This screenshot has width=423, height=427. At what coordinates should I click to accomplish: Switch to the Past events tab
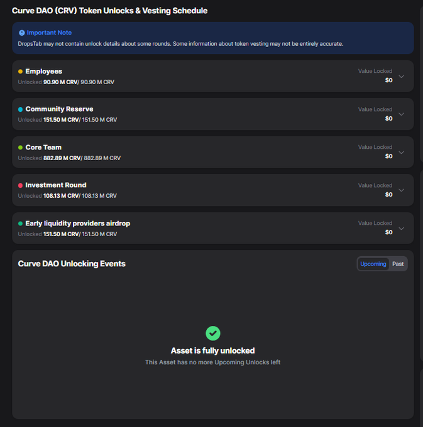click(398, 264)
